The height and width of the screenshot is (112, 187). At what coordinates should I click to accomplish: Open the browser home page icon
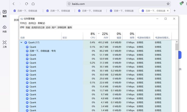[33, 4]
